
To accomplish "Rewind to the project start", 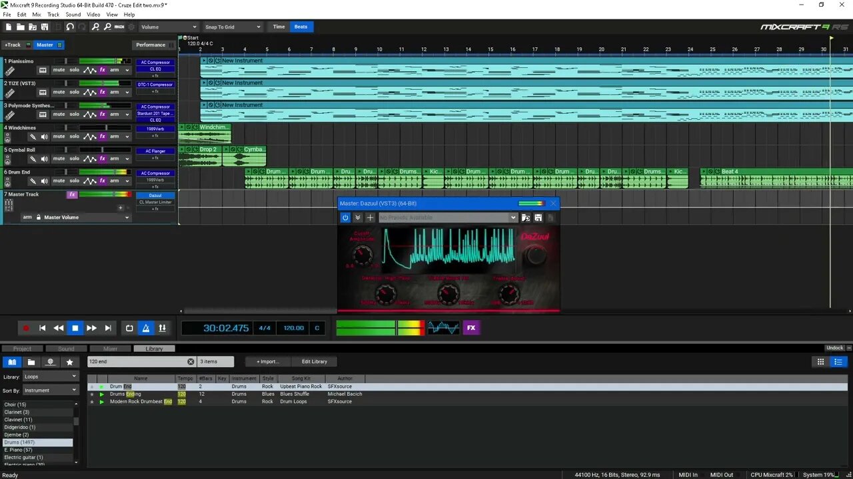I will (x=42, y=328).
